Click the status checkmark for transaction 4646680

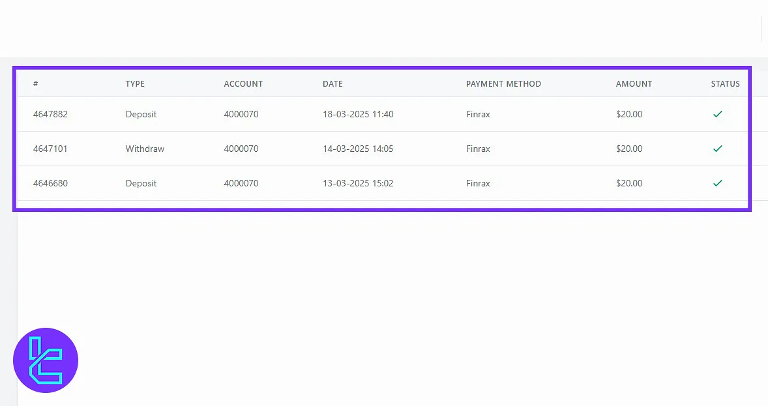click(x=717, y=183)
